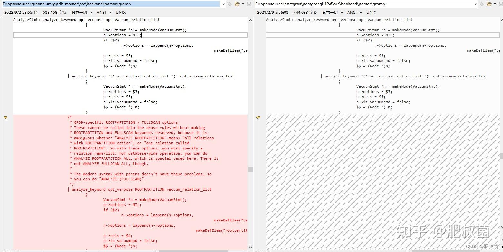Click the right pane vertical scrollbar thumb
The height and width of the screenshot is (252, 503).
501,156
